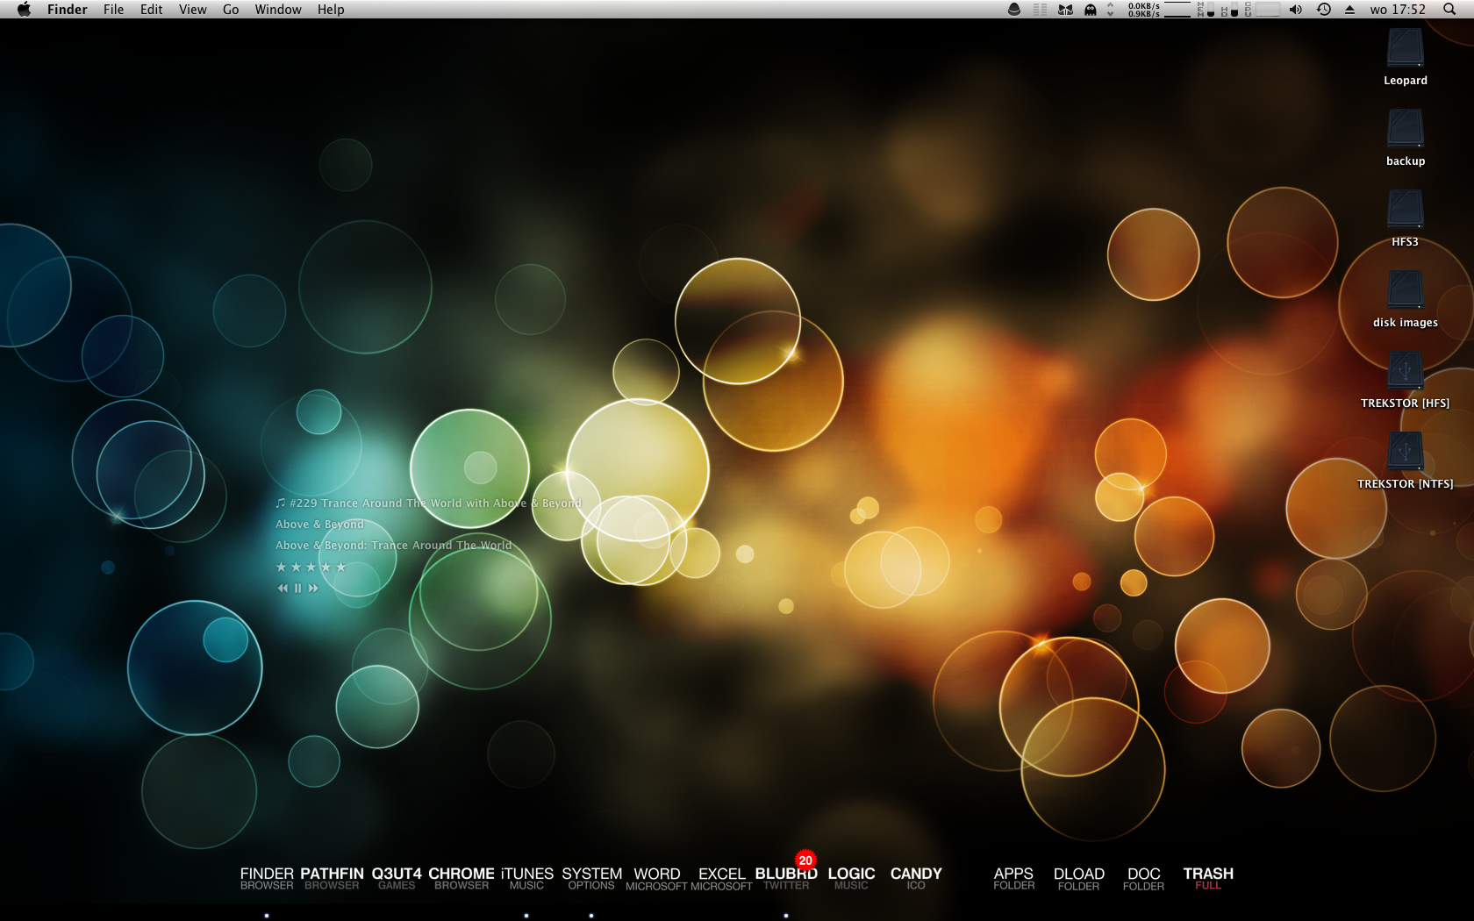This screenshot has width=1474, height=921.
Task: Set rating to three stars
Action: [x=311, y=568]
